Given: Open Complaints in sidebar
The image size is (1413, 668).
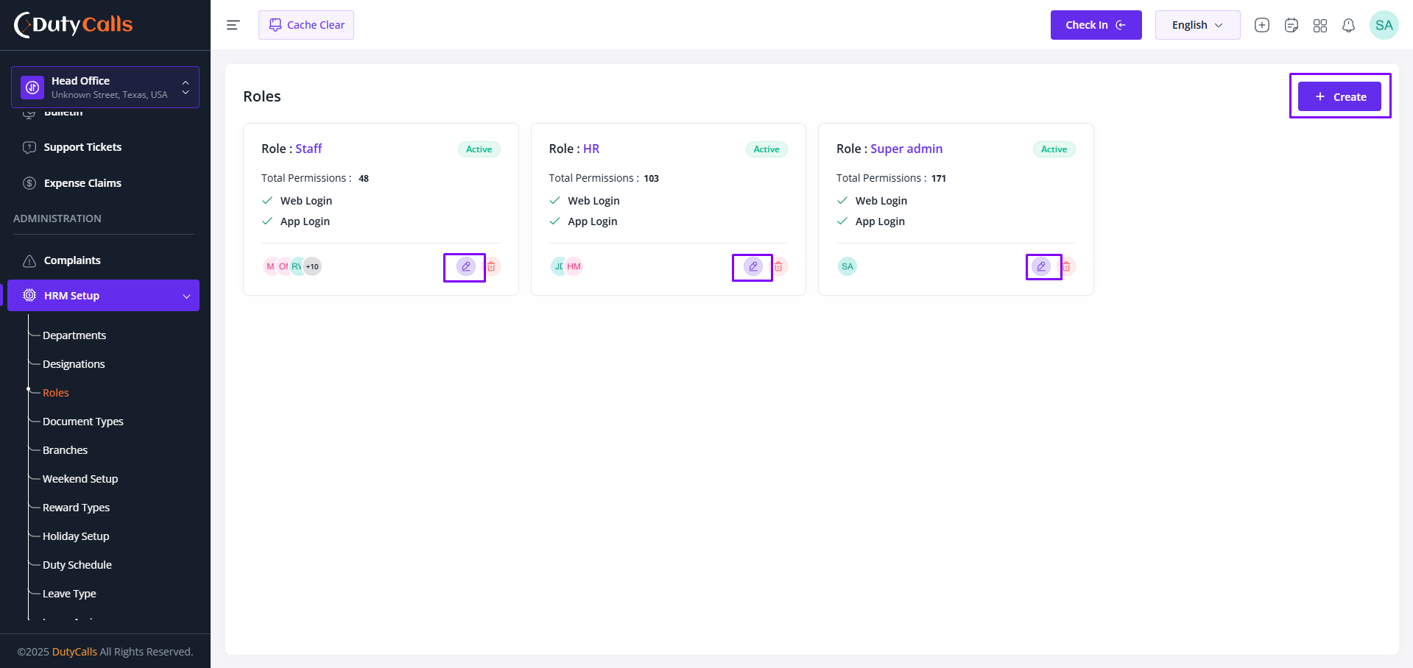Looking at the screenshot, I should (72, 260).
